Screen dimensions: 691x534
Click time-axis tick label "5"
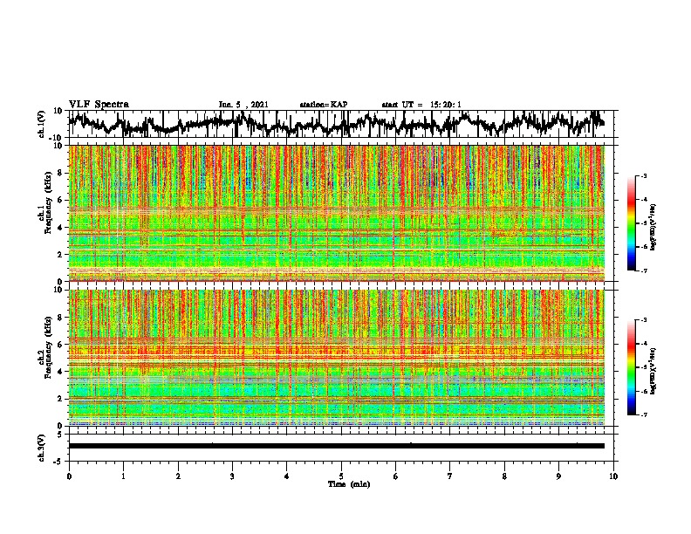coord(341,476)
